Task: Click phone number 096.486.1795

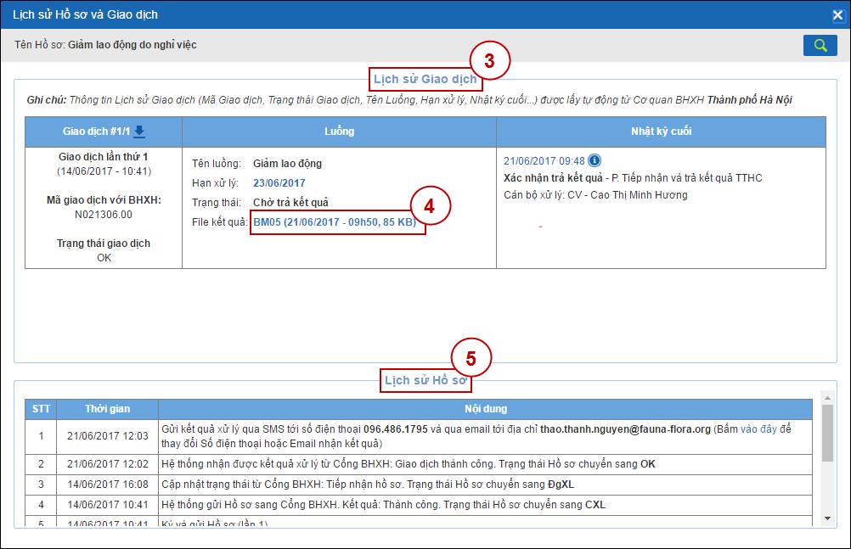Action: click(x=396, y=429)
